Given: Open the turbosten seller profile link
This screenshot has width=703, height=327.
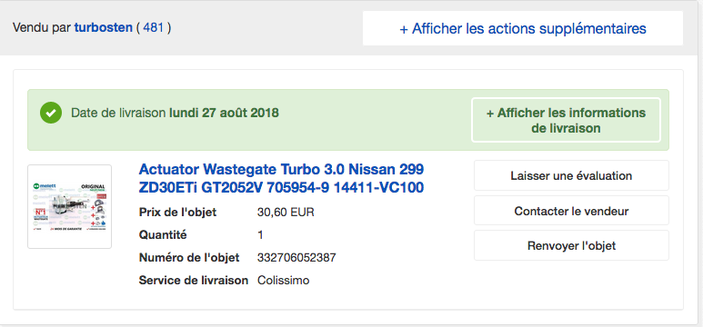Looking at the screenshot, I should tap(103, 28).
